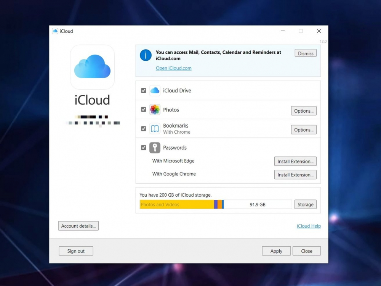
Task: Click the Photos and Videos storage bar
Action: click(175, 204)
